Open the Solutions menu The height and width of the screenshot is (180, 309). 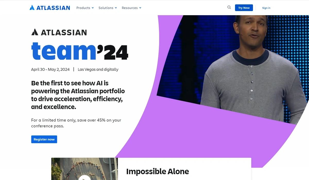[108, 8]
